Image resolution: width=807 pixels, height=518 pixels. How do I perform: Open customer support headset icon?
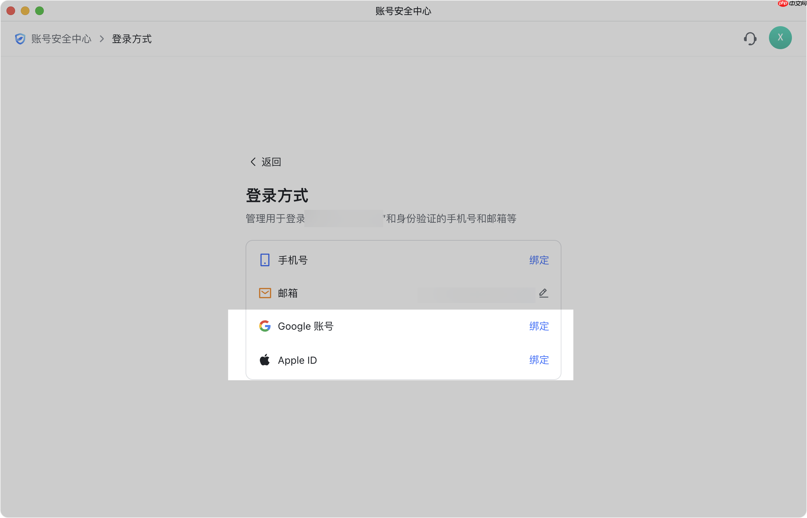point(750,38)
